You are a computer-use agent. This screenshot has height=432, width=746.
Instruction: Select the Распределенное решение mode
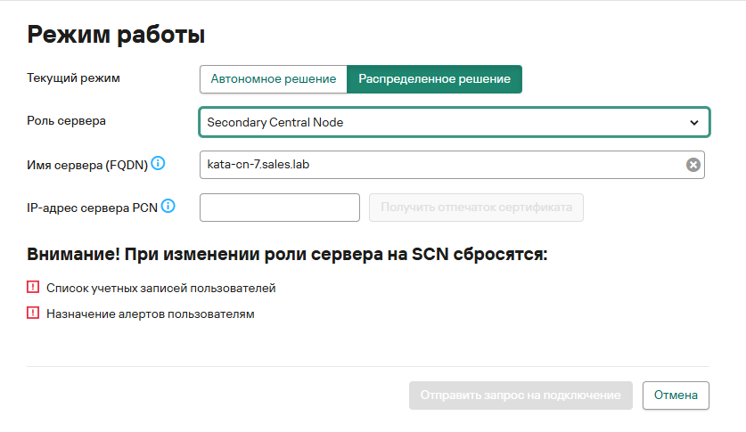(x=434, y=79)
